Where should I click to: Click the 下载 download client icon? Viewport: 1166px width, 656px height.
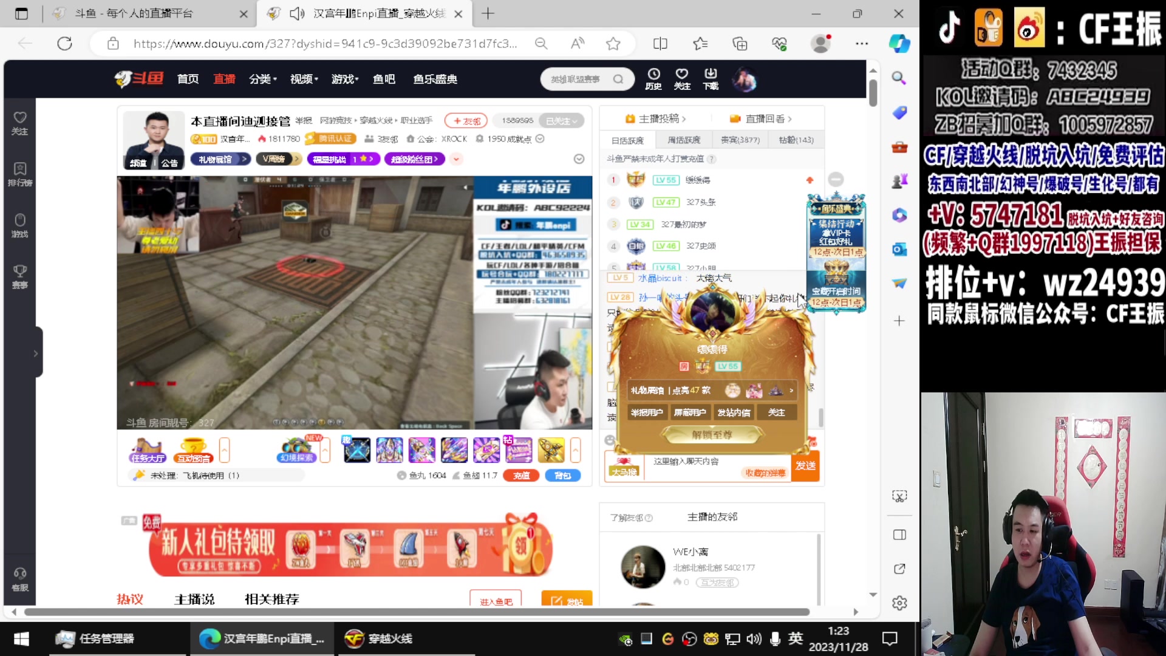pos(710,79)
